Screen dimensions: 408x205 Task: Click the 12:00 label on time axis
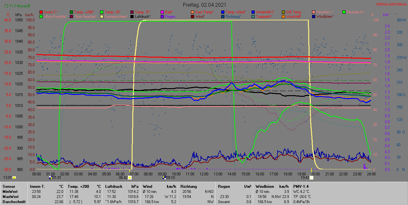pos(204,174)
